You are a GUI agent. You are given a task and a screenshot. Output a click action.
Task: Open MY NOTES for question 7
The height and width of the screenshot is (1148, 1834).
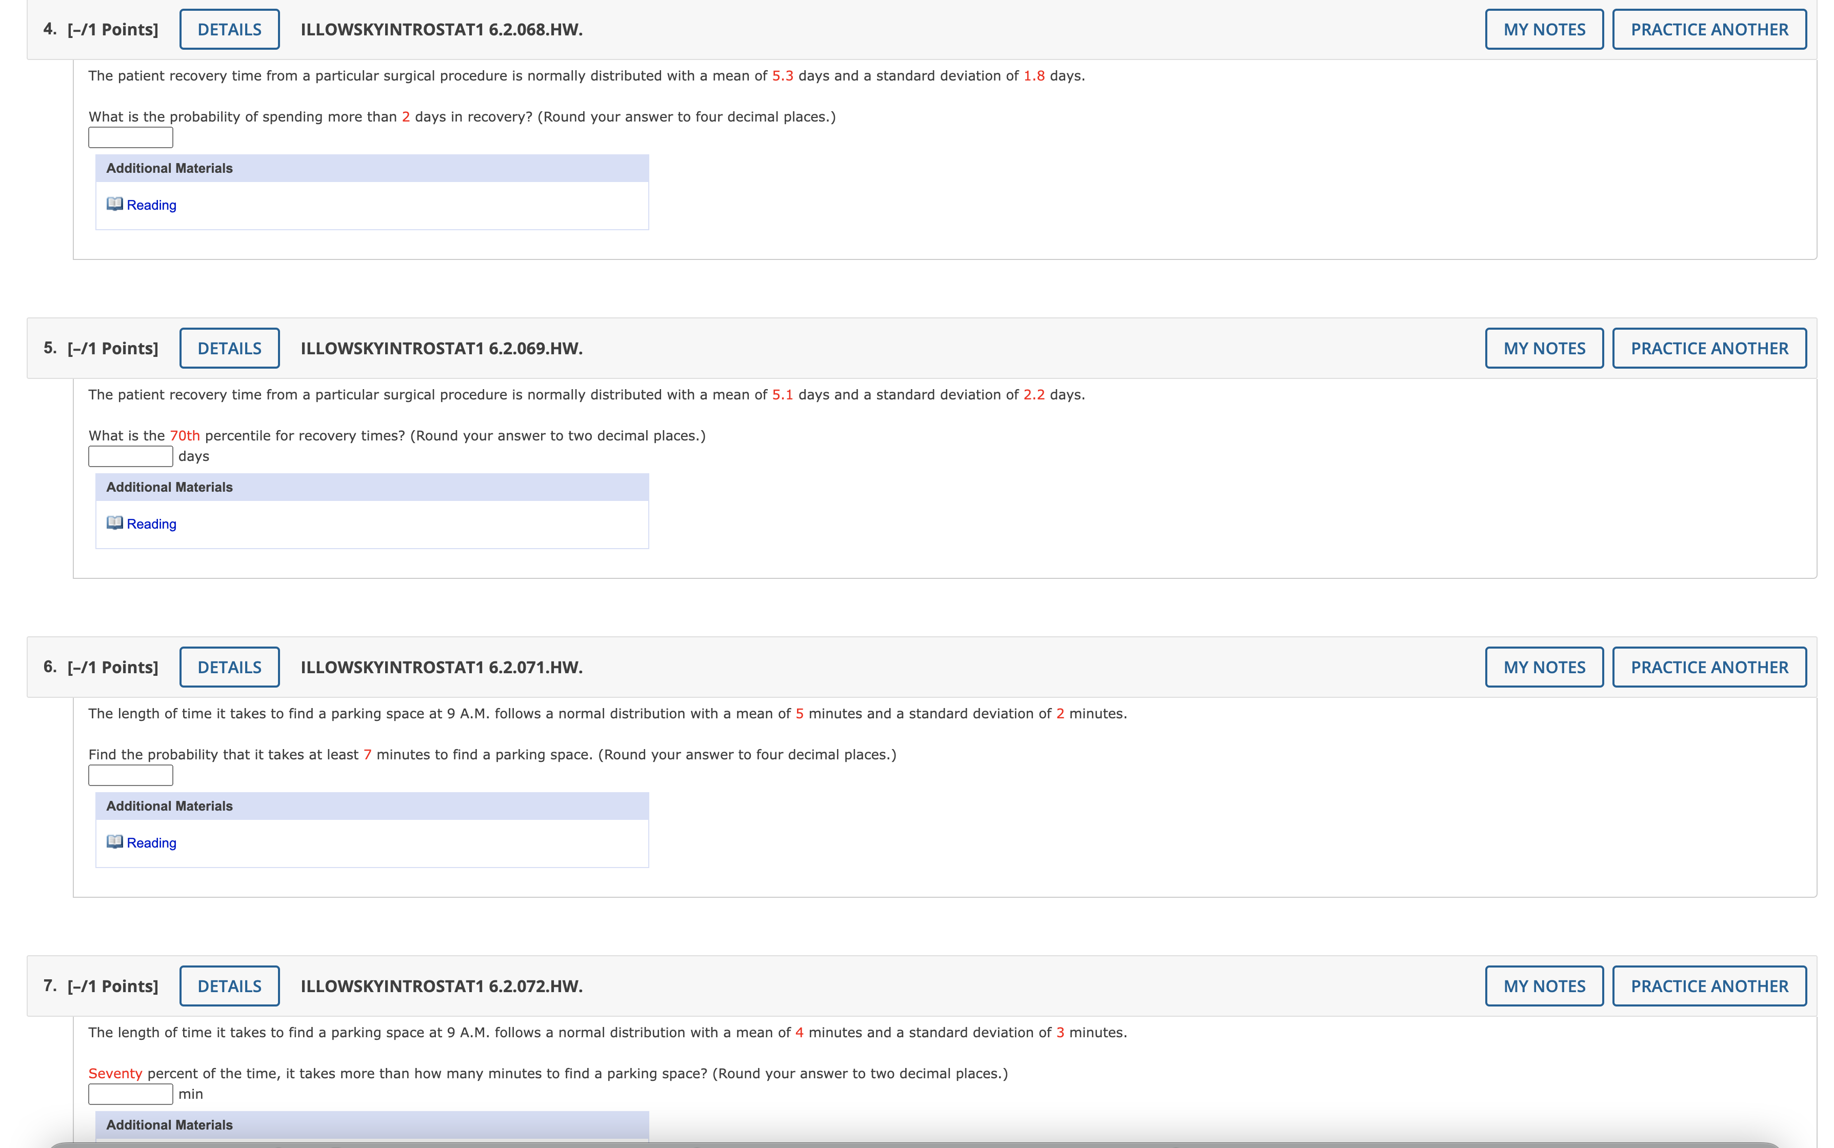click(x=1544, y=986)
